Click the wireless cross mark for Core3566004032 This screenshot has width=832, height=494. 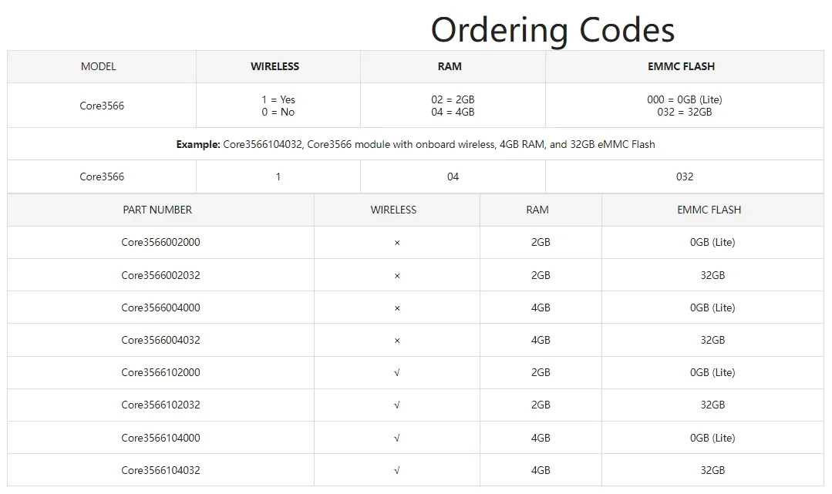point(397,340)
